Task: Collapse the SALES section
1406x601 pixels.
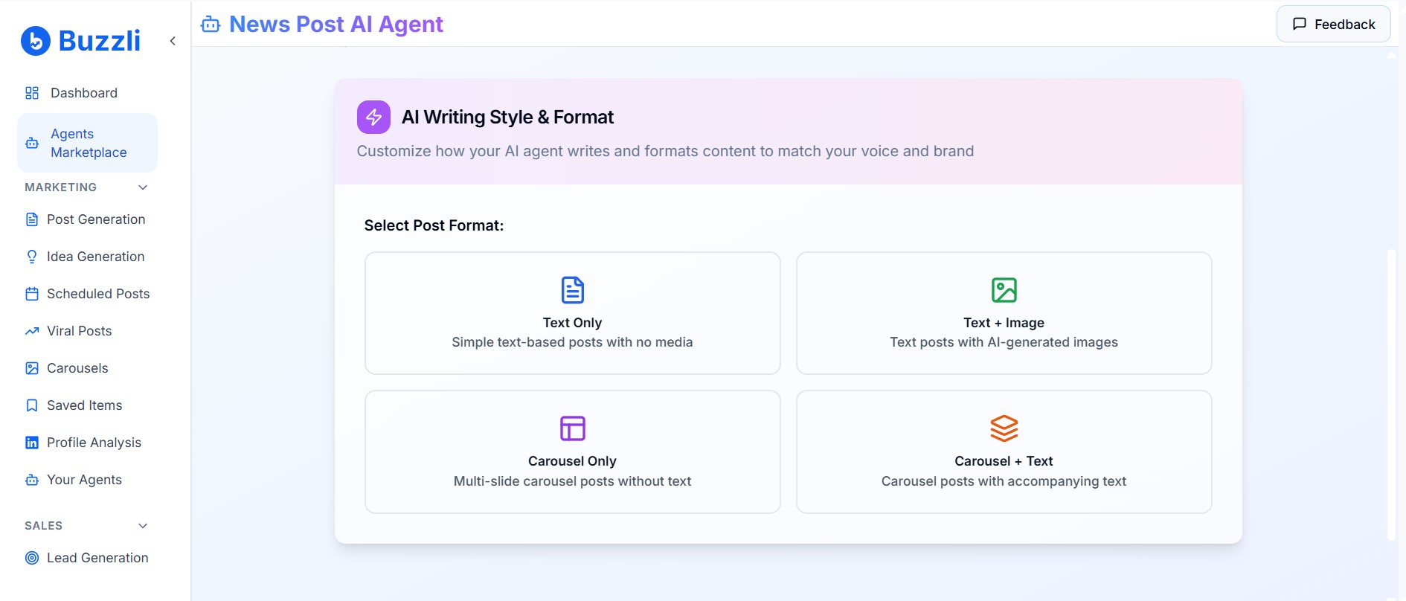Action: click(x=143, y=526)
